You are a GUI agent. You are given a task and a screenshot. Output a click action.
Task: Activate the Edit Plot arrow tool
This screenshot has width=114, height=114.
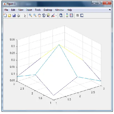point(25,15)
